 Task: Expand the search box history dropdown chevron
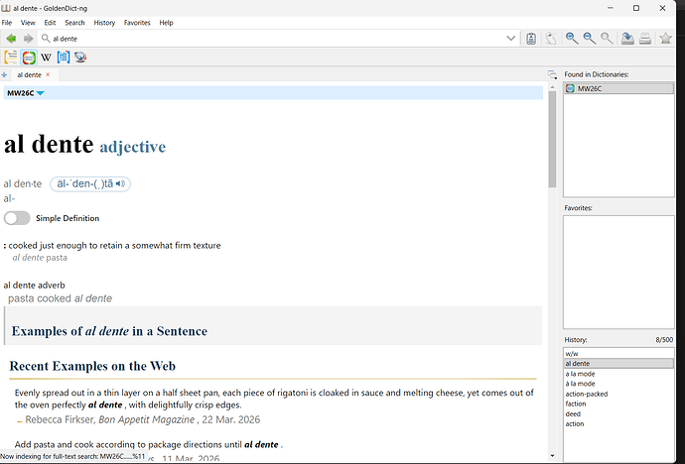coord(510,39)
